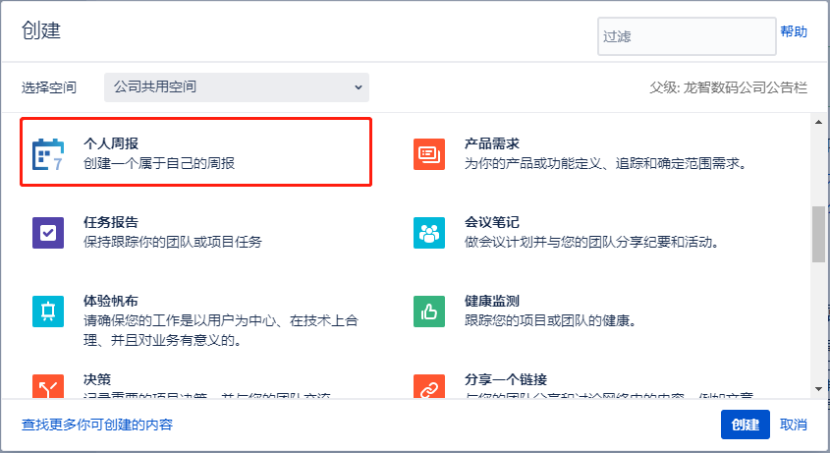Click the personal weekly report calendar icon
The width and height of the screenshot is (830, 453).
pos(48,154)
